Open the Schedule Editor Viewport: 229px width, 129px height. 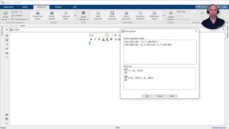click(x=66, y=15)
